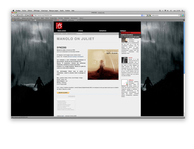194x149 pixels.
Task: Open the Outils menu
Action: click(62, 11)
